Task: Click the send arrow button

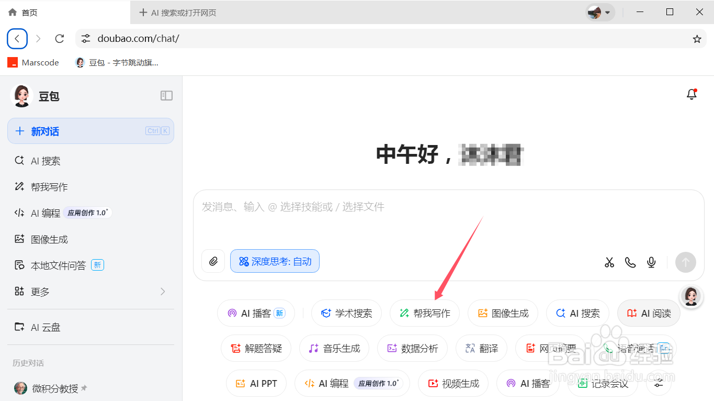Action: (x=686, y=262)
